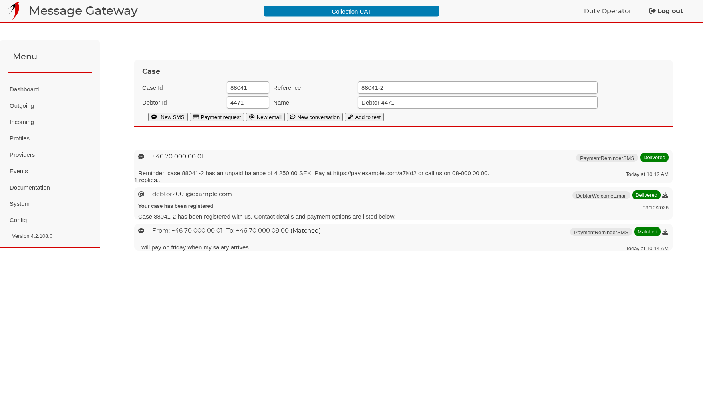Go to Dashboard in menu

[x=24, y=89]
